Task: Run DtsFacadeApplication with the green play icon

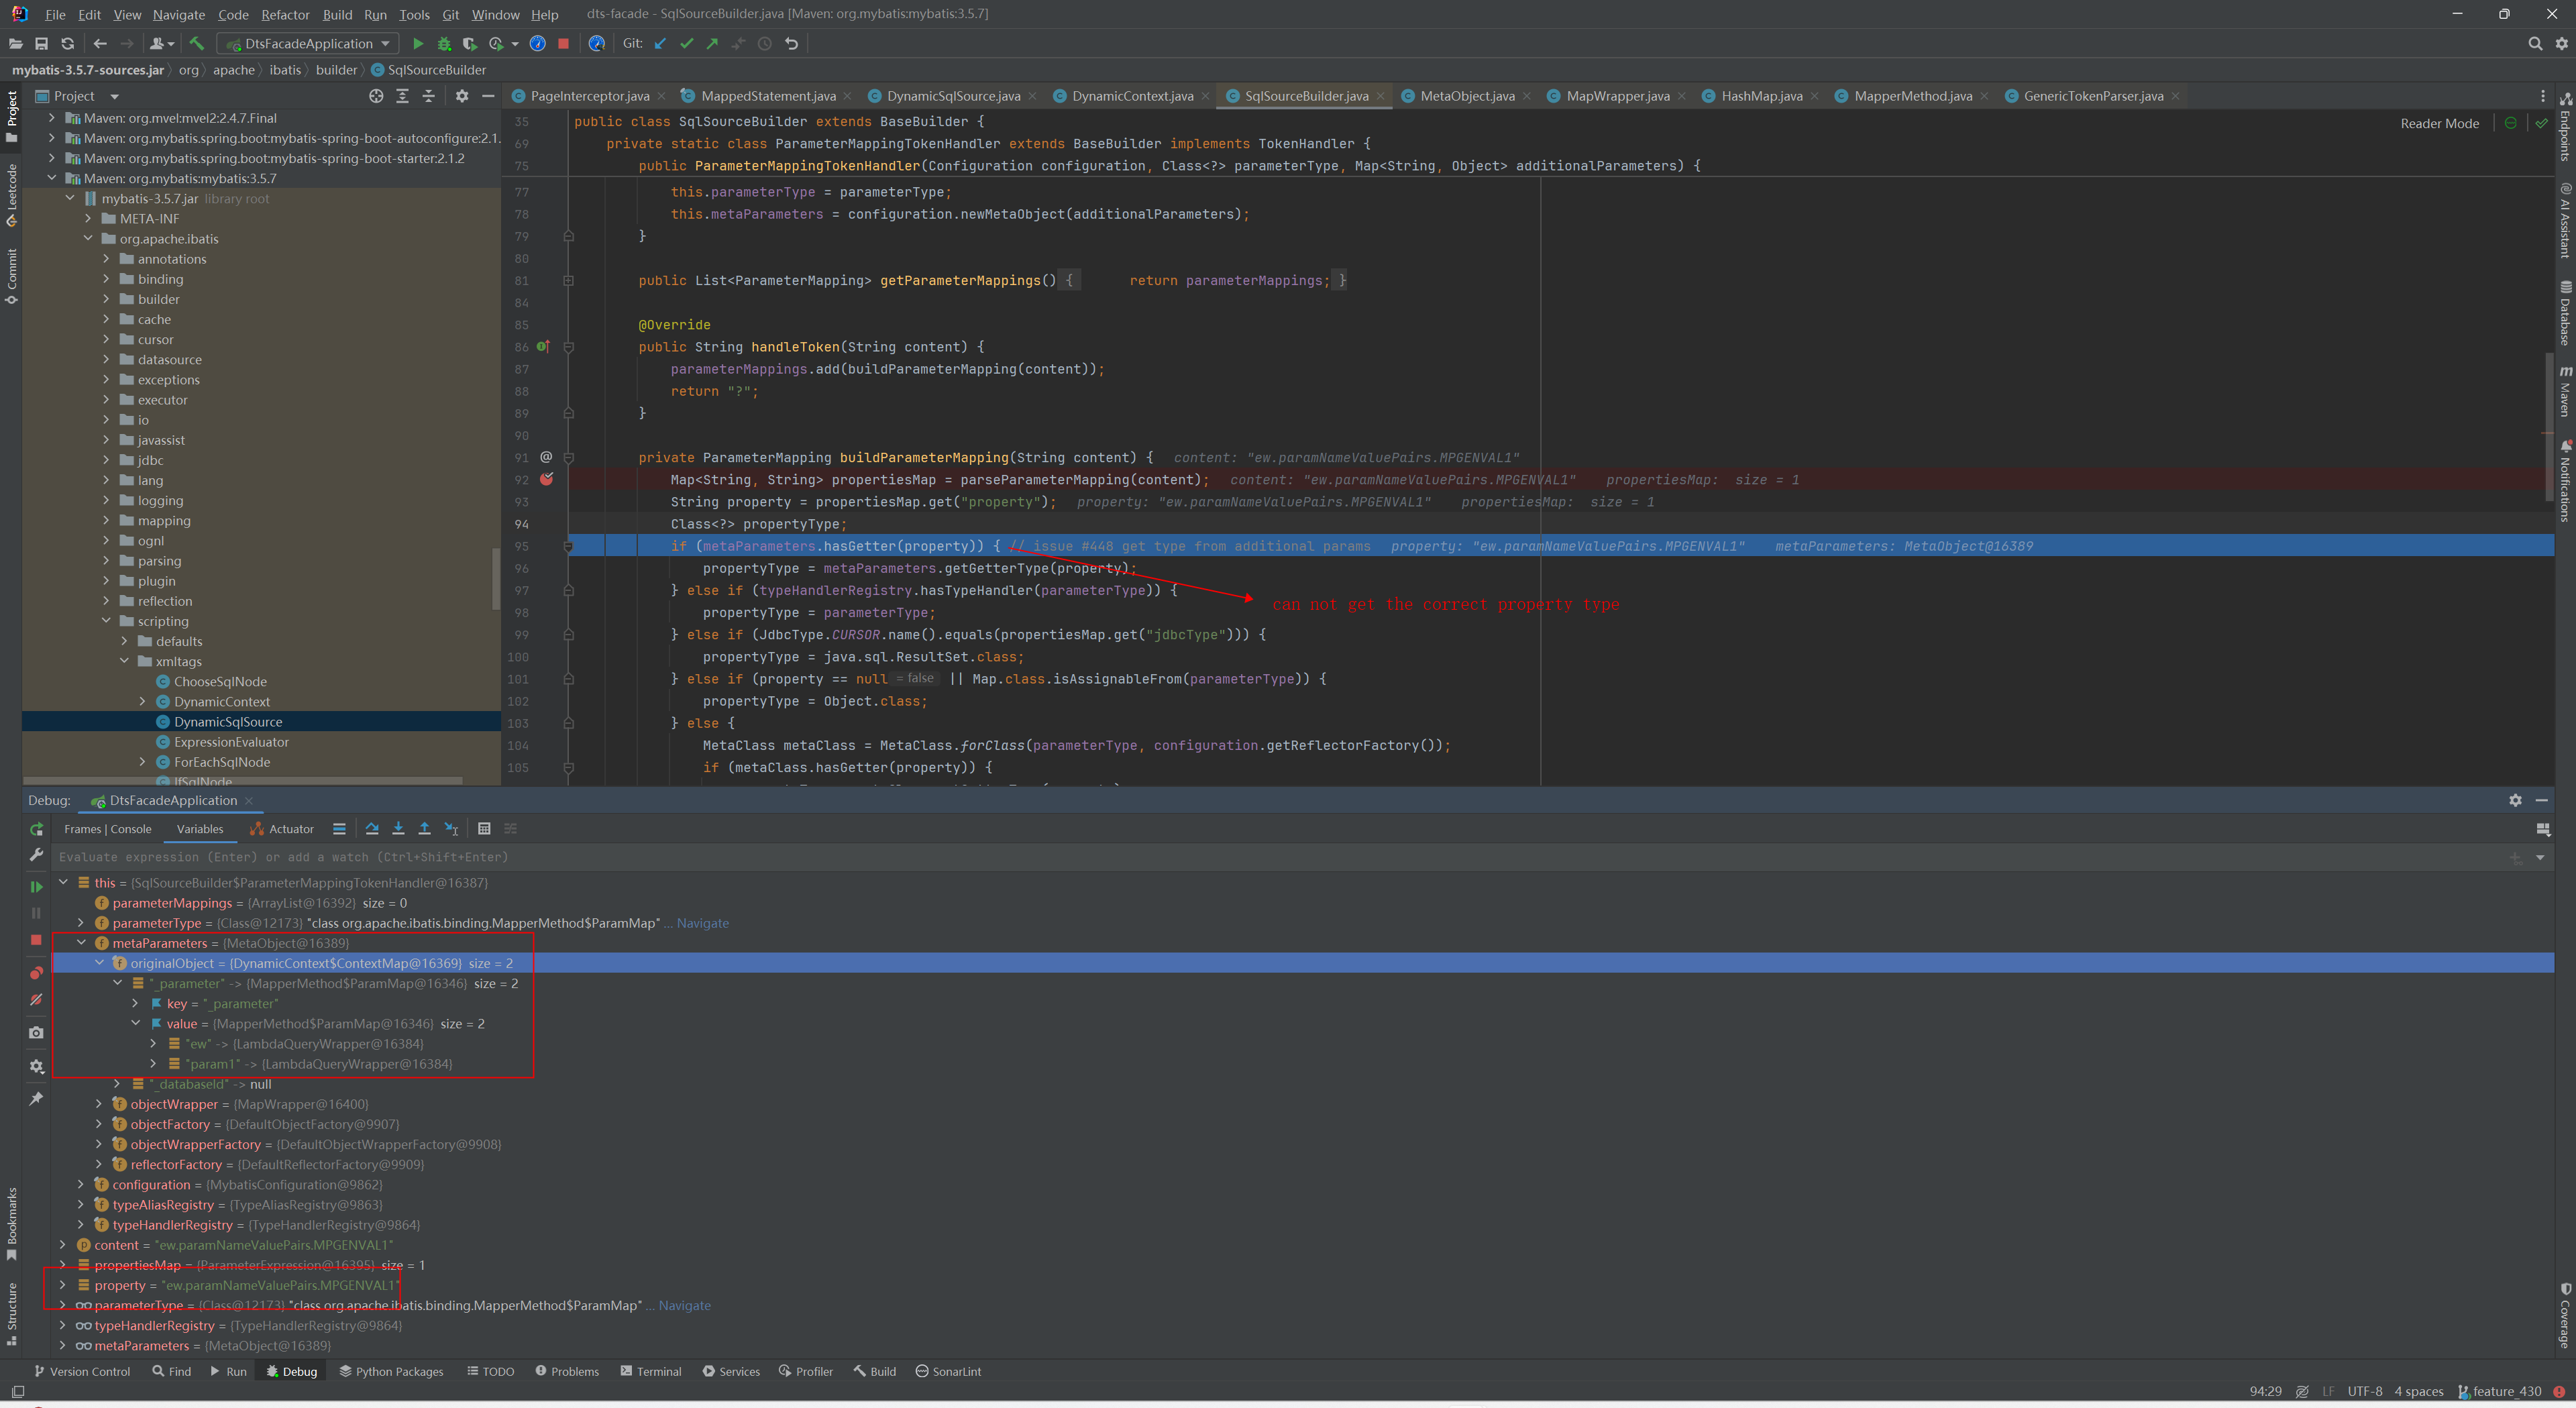Action: [x=418, y=44]
